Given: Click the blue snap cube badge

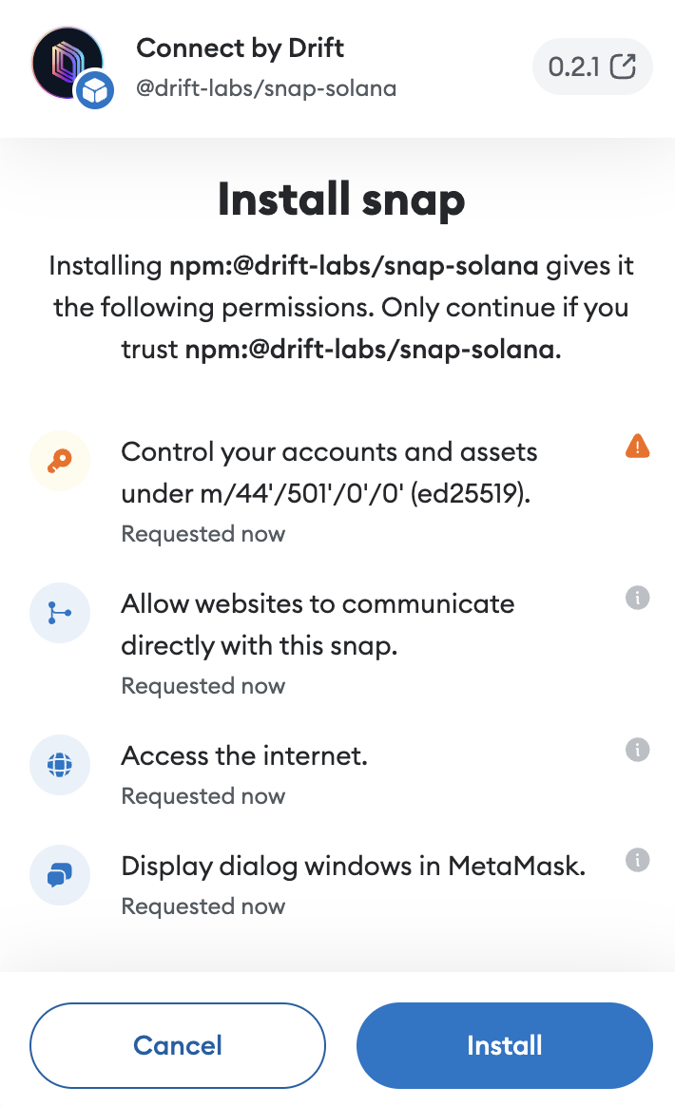Looking at the screenshot, I should click(95, 90).
